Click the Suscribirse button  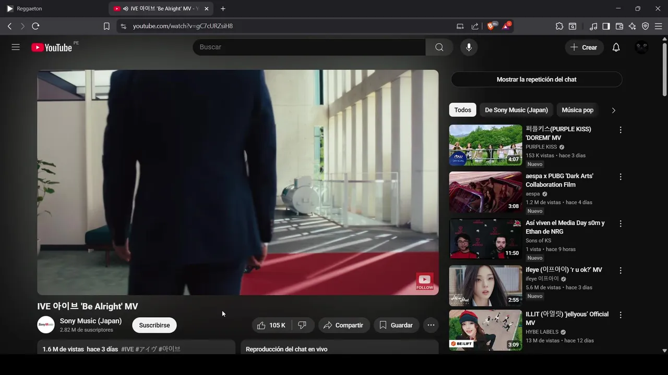pyautogui.click(x=154, y=325)
